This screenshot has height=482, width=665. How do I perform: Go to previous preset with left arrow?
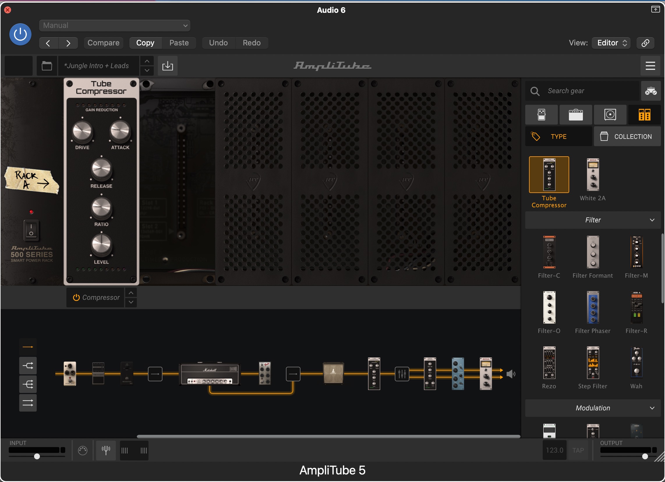pyautogui.click(x=48, y=43)
